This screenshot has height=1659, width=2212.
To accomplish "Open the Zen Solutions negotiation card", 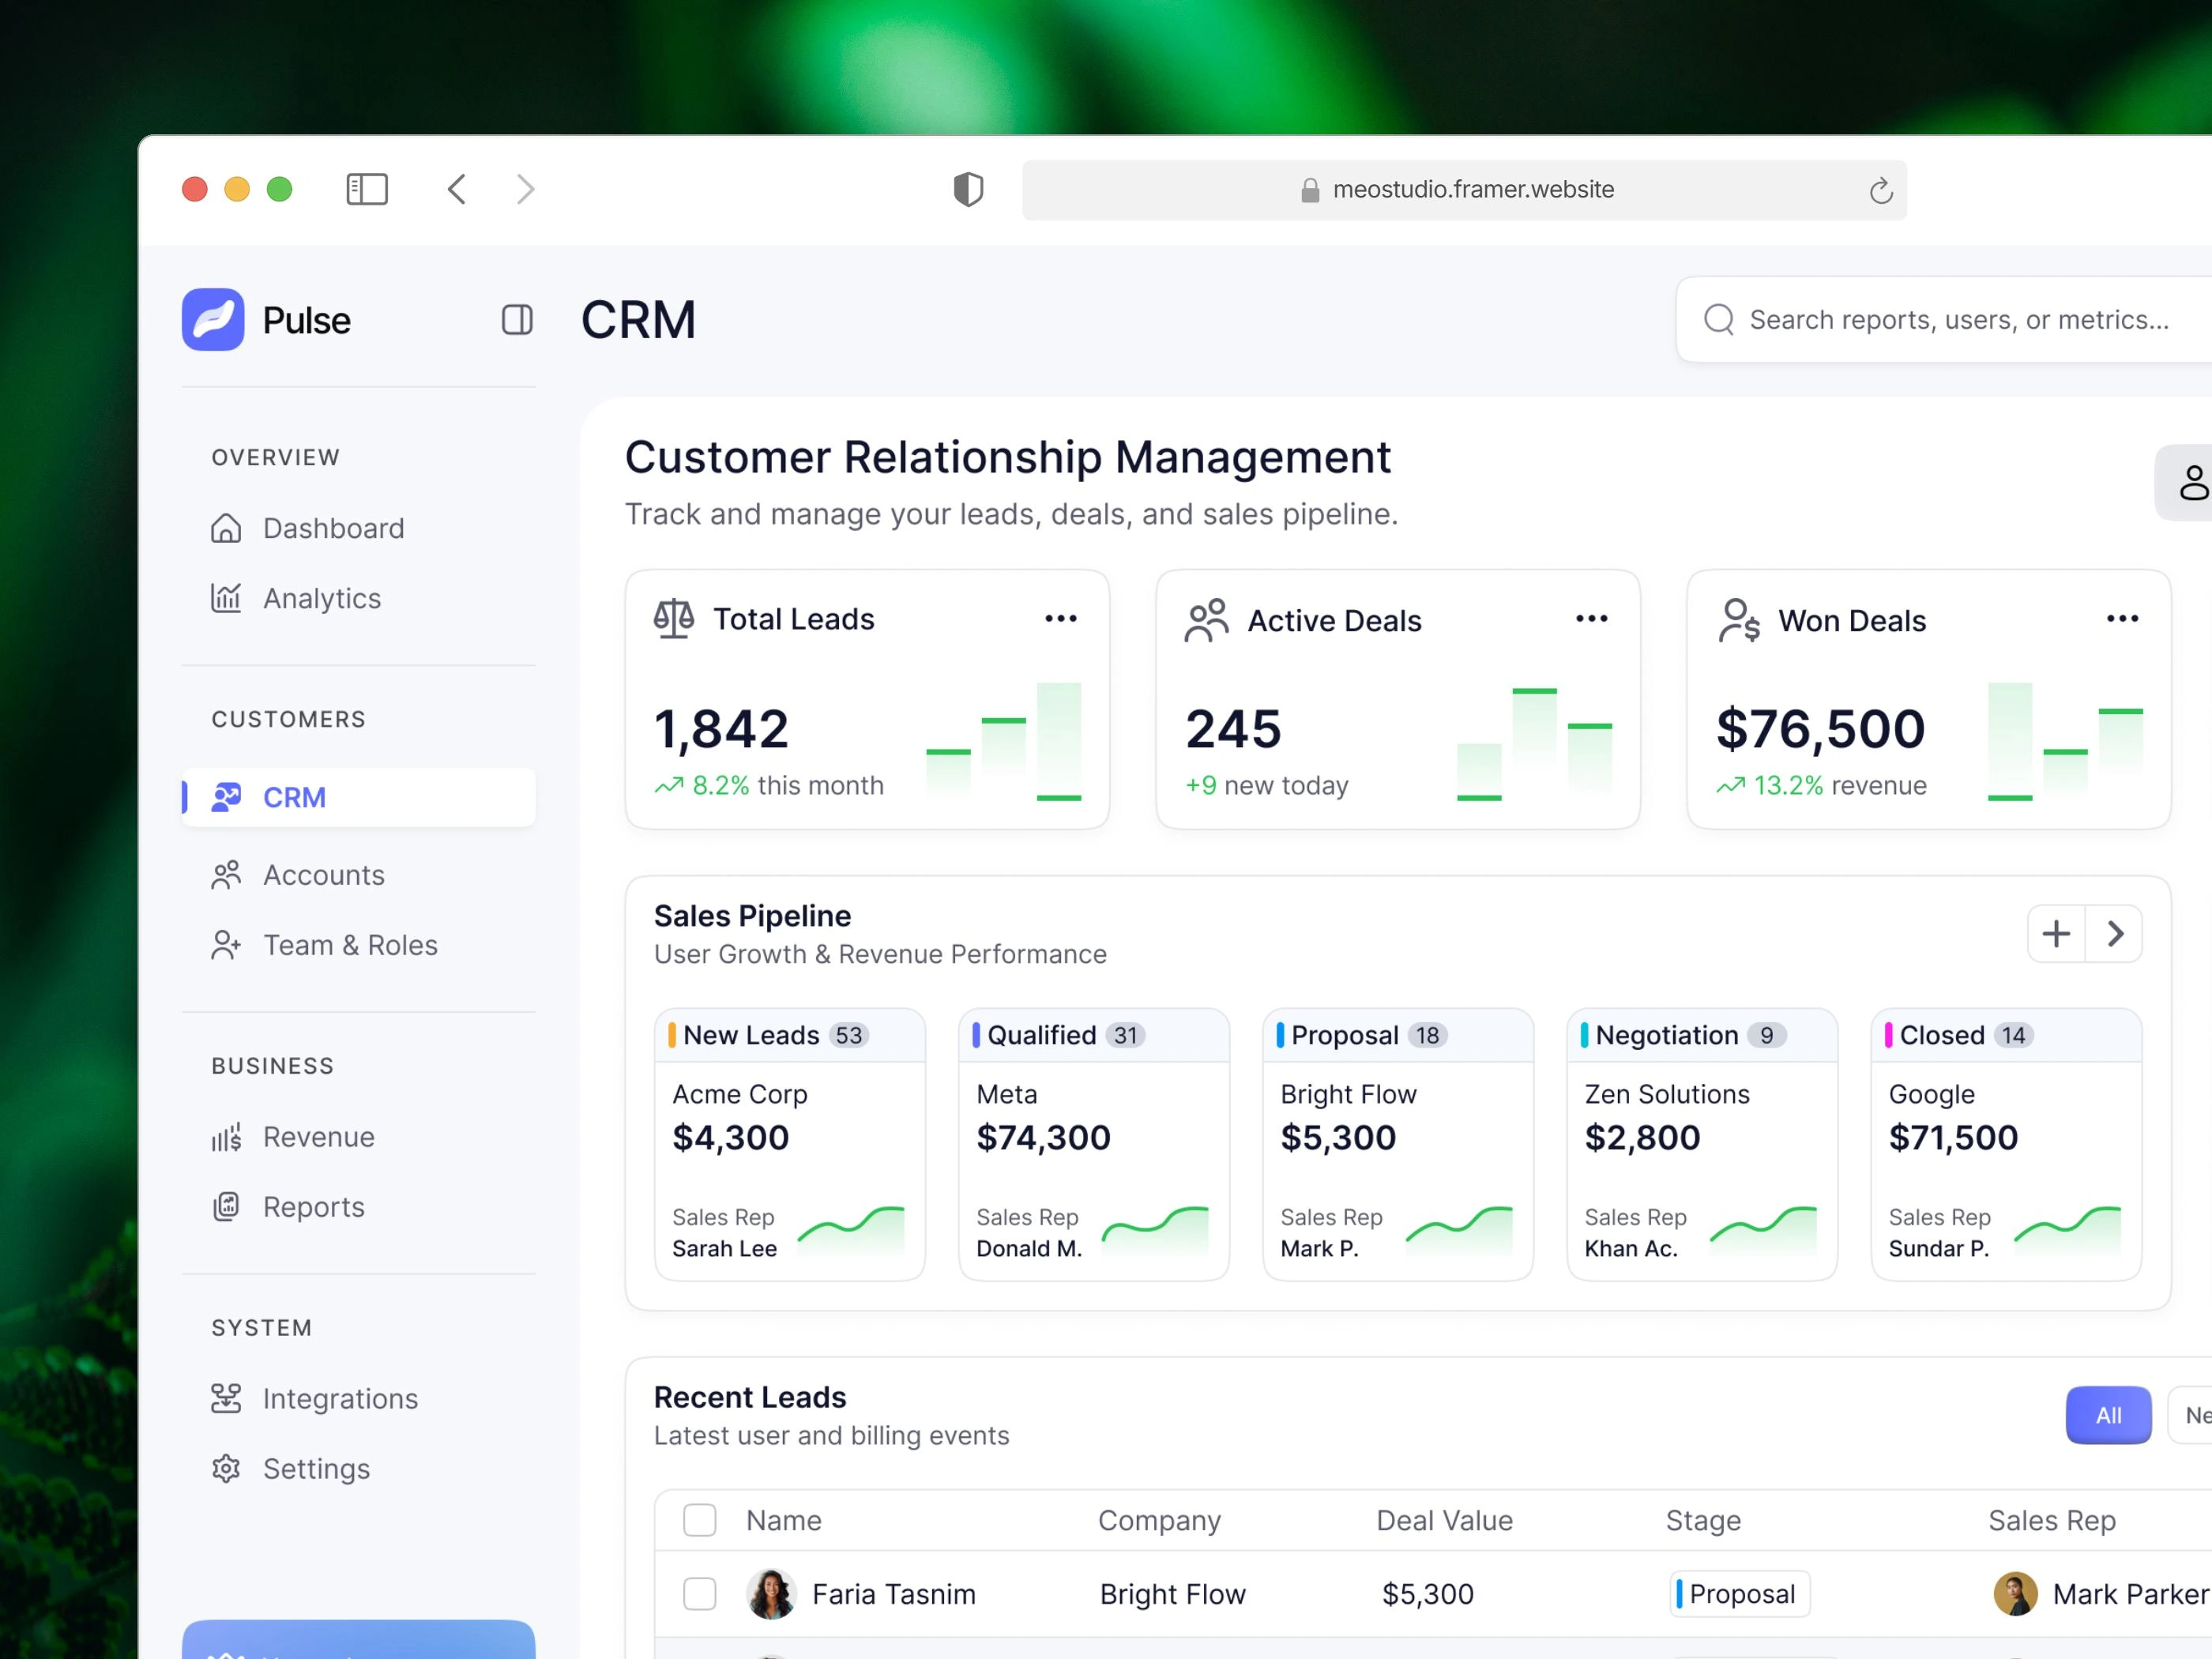I will (x=1702, y=1144).
